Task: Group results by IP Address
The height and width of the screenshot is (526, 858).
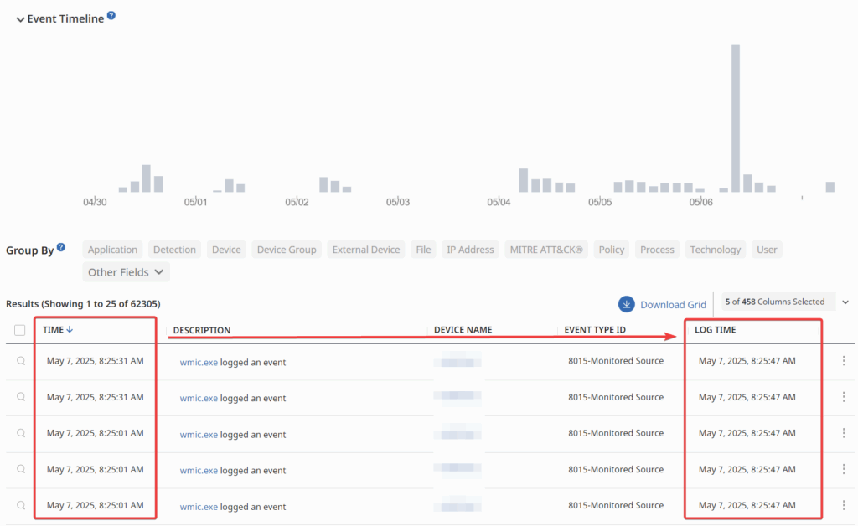Action: (x=470, y=250)
